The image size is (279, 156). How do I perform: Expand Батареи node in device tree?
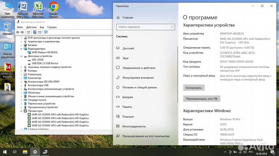tap(21, 45)
